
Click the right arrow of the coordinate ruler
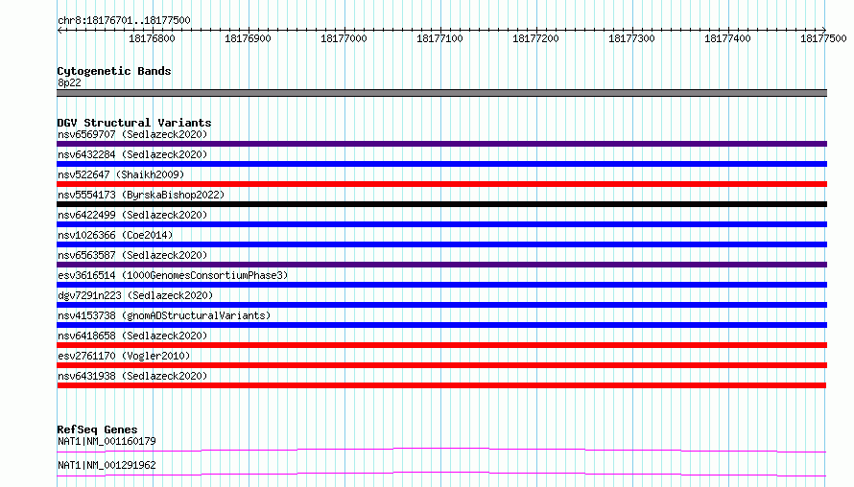(824, 30)
